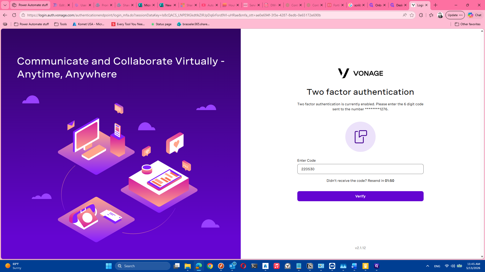Open the weather widget showing 69°F Sunny
The image size is (485, 272).
[x=14, y=266]
